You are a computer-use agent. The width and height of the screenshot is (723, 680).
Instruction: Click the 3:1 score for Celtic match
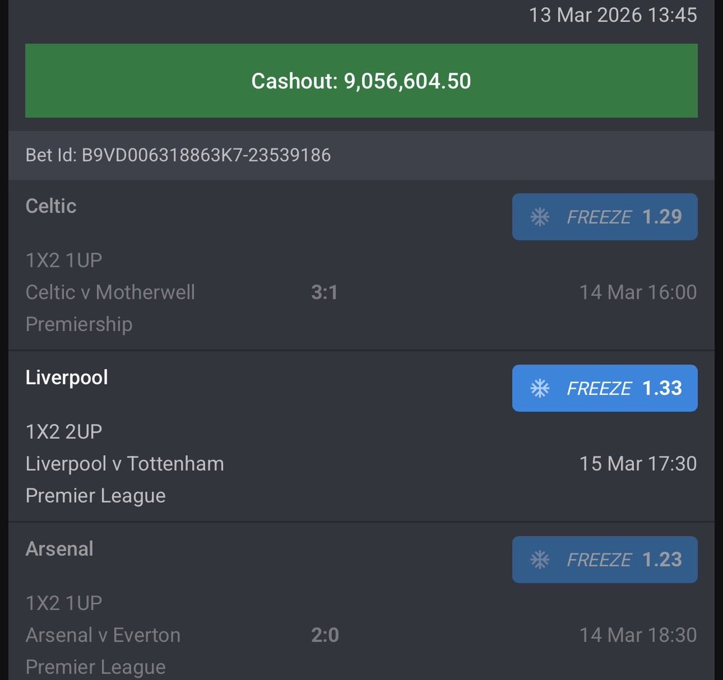(x=324, y=292)
